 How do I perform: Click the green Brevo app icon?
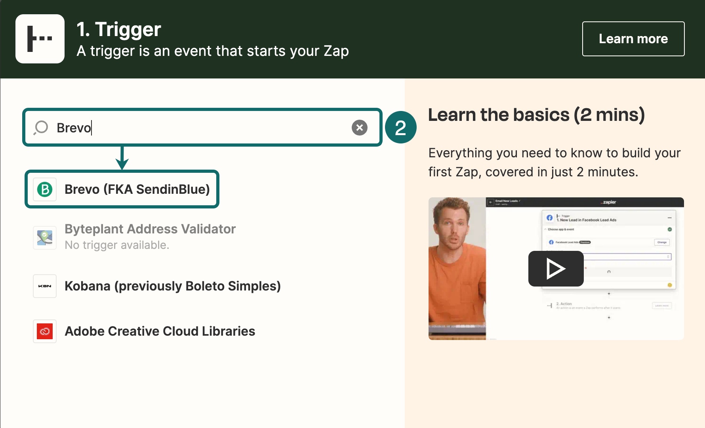[45, 189]
